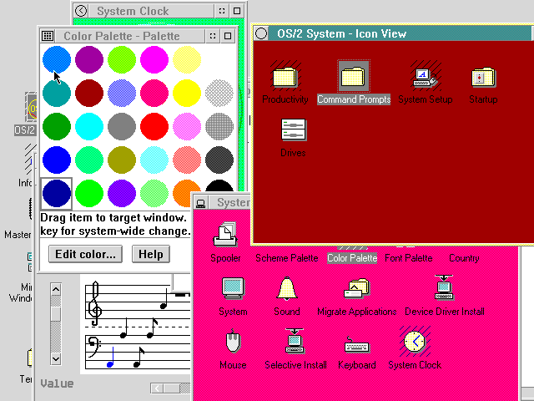Screen dimensions: 534x401
Task: Open the System Setup icon
Action: [x=425, y=76]
